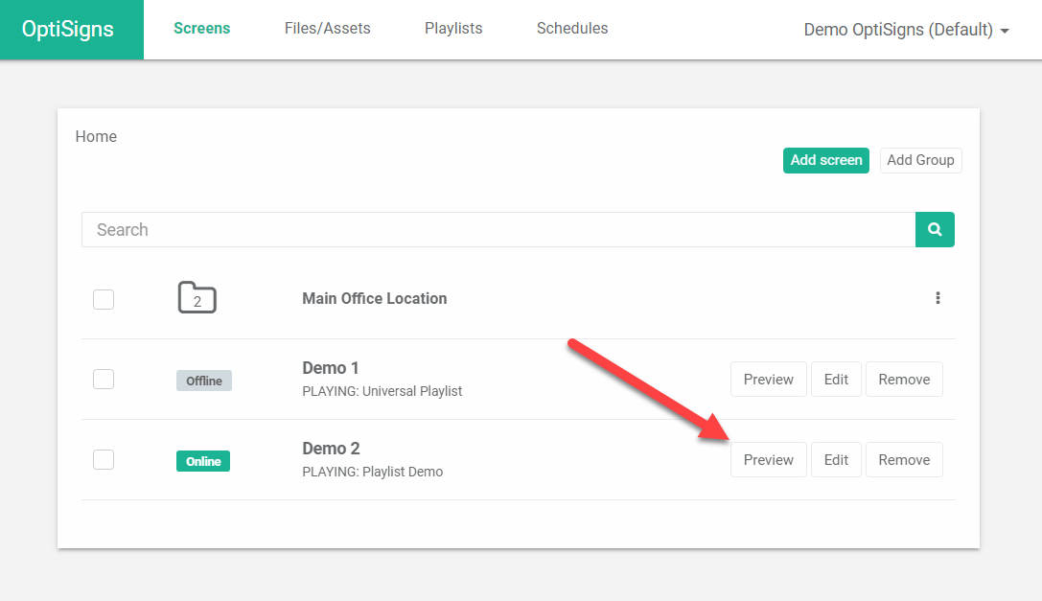Viewport: 1042px width, 601px height.
Task: Switch to the Files/Assets tab
Action: 327,28
